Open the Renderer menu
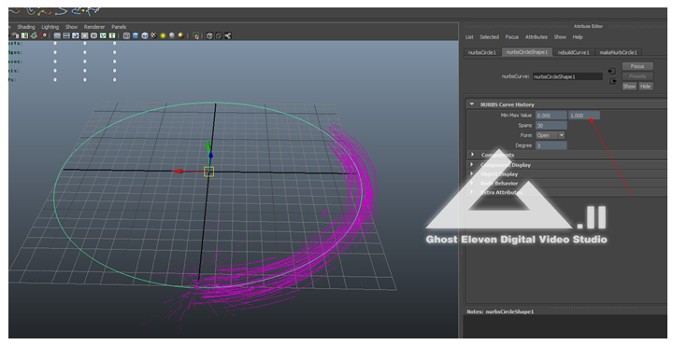The height and width of the screenshot is (345, 673). pyautogui.click(x=94, y=27)
